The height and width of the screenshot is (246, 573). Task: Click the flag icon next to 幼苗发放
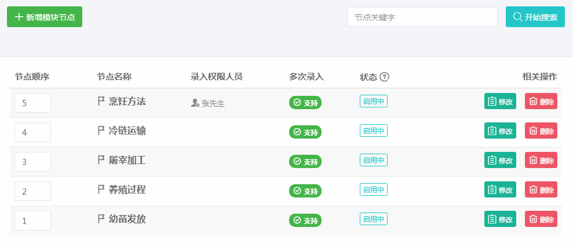(101, 219)
